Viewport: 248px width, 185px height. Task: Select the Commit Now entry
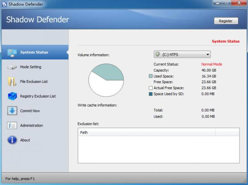click(30, 111)
